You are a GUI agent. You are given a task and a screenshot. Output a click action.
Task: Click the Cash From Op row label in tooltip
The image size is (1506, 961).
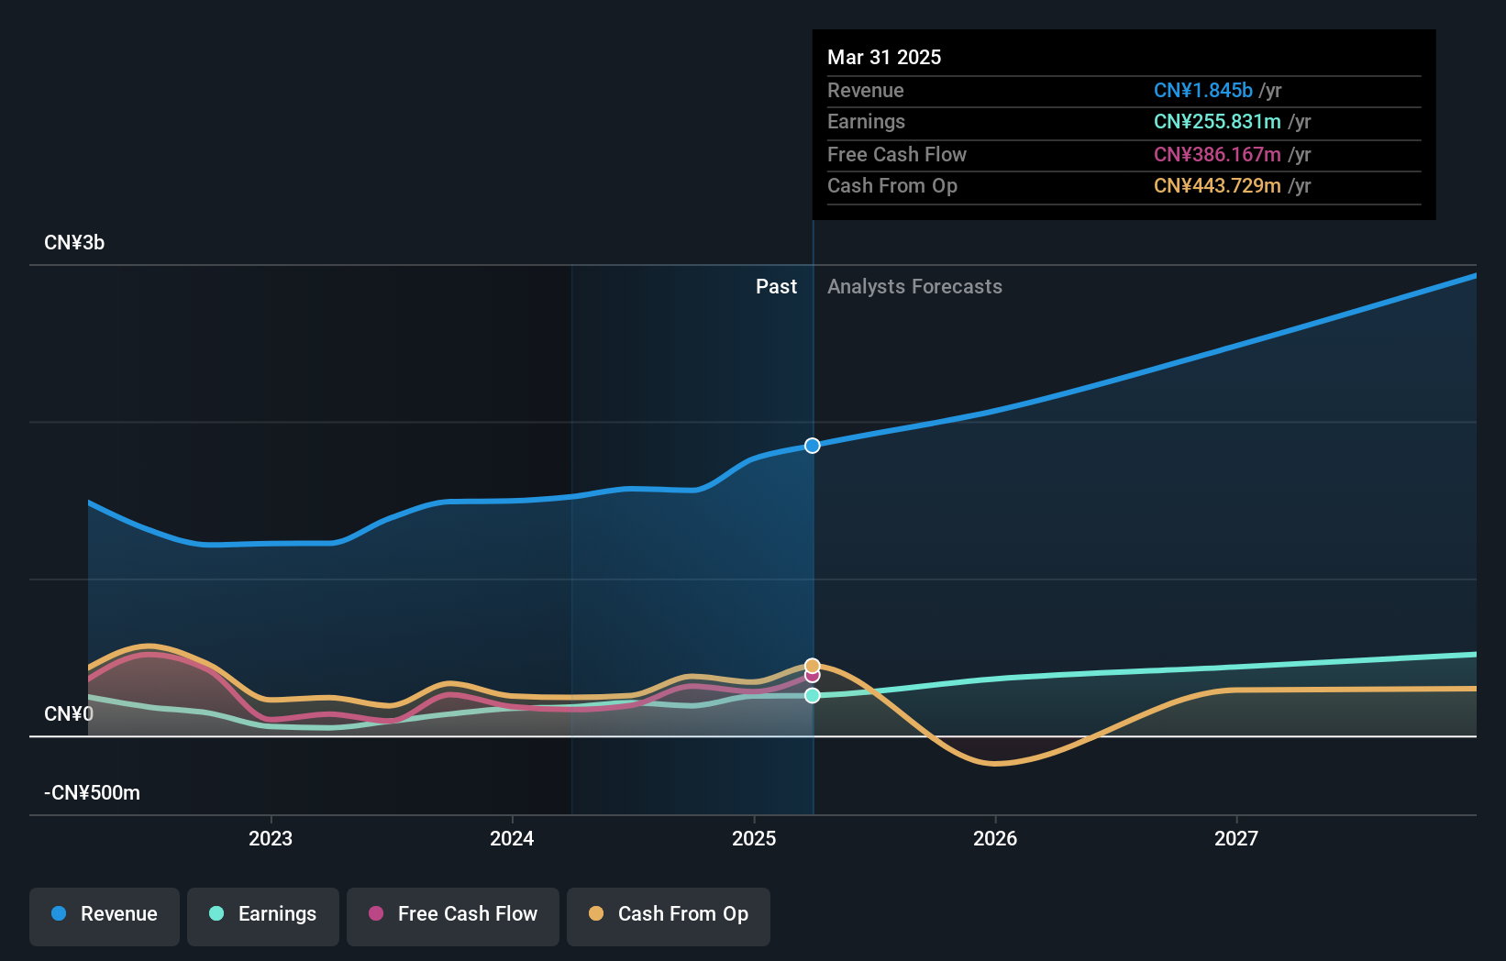[892, 186]
